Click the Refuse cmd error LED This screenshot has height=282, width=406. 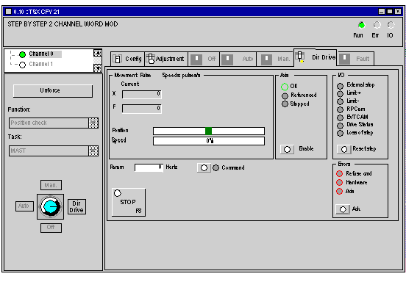pos(339,173)
